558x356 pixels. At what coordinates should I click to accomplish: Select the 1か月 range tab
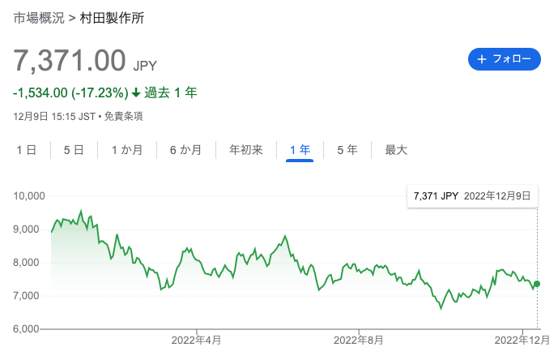point(127,150)
